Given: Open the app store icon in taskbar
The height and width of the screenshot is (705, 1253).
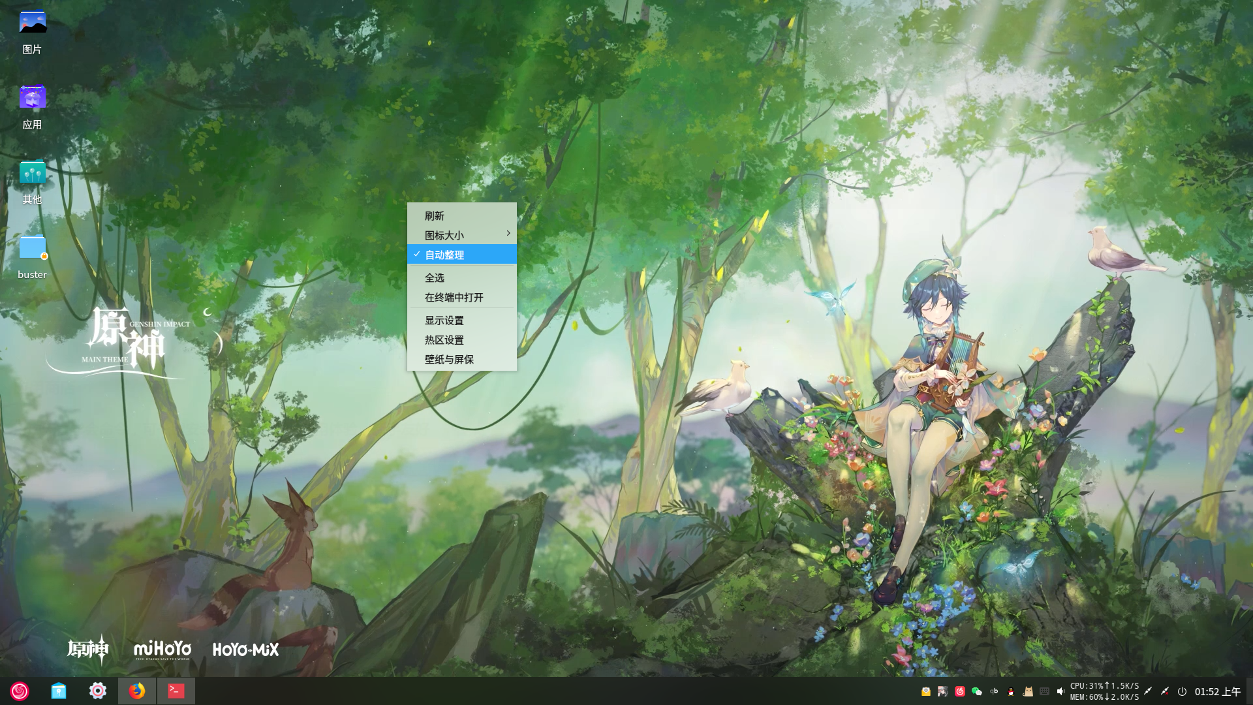Looking at the screenshot, I should (x=59, y=691).
